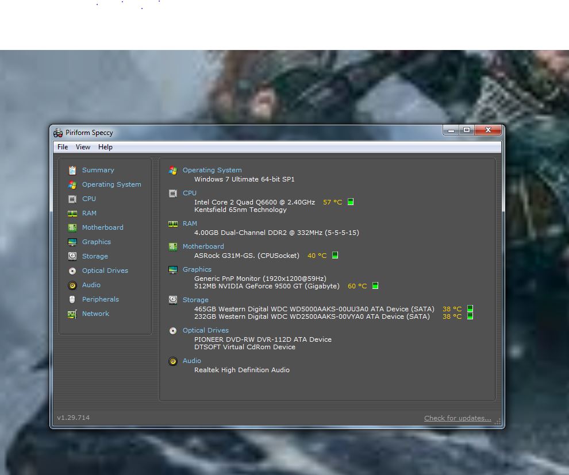Image resolution: width=569 pixels, height=475 pixels.
Task: Click the CPU chip icon in sidebar
Action: click(72, 199)
